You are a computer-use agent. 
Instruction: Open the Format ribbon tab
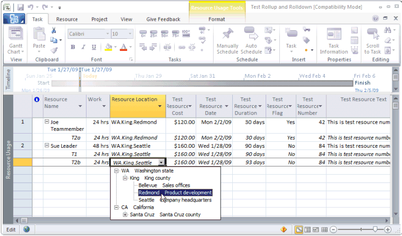pyautogui.click(x=217, y=19)
